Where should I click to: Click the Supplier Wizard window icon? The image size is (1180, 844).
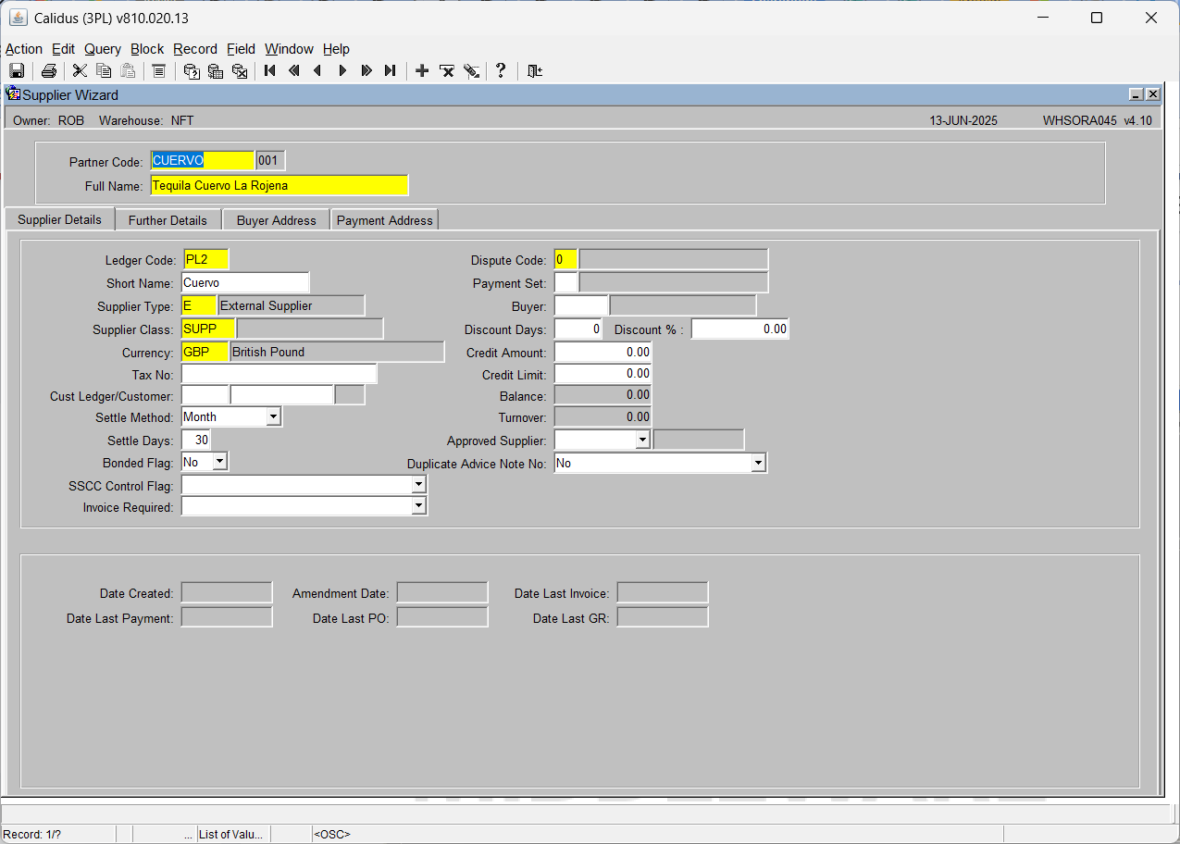coord(14,94)
